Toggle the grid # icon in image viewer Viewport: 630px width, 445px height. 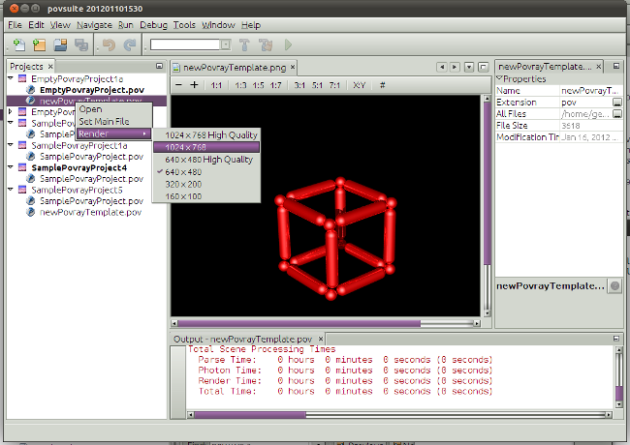(x=382, y=85)
